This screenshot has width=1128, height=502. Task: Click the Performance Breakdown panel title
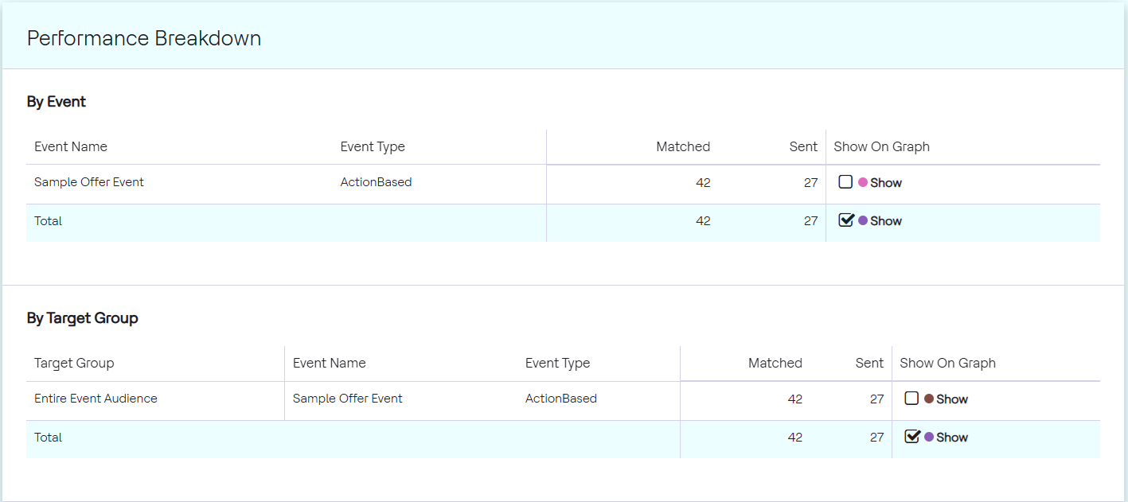144,38
